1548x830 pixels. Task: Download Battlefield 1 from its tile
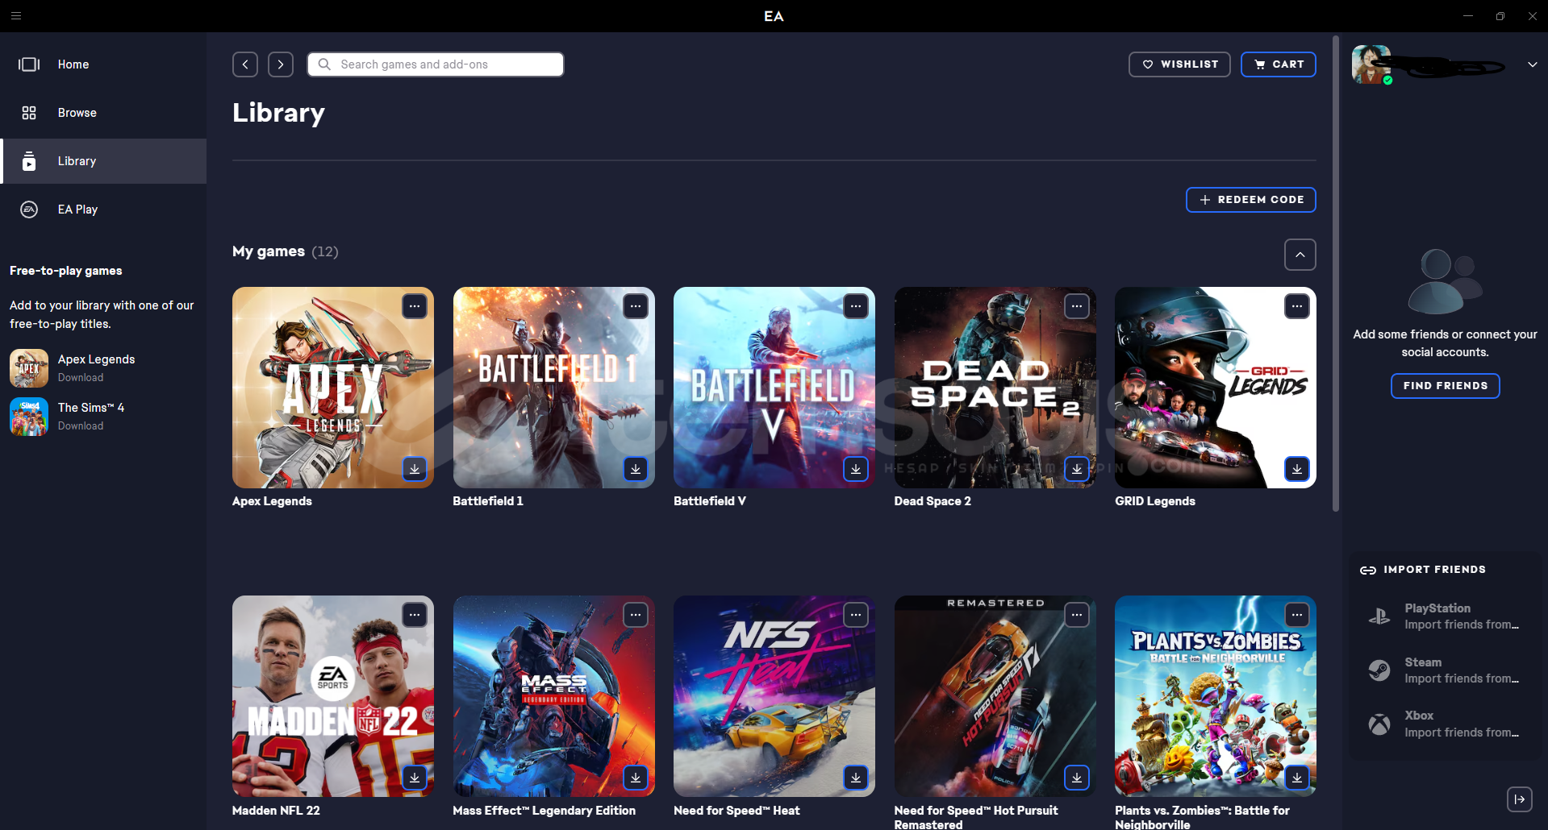click(x=636, y=469)
